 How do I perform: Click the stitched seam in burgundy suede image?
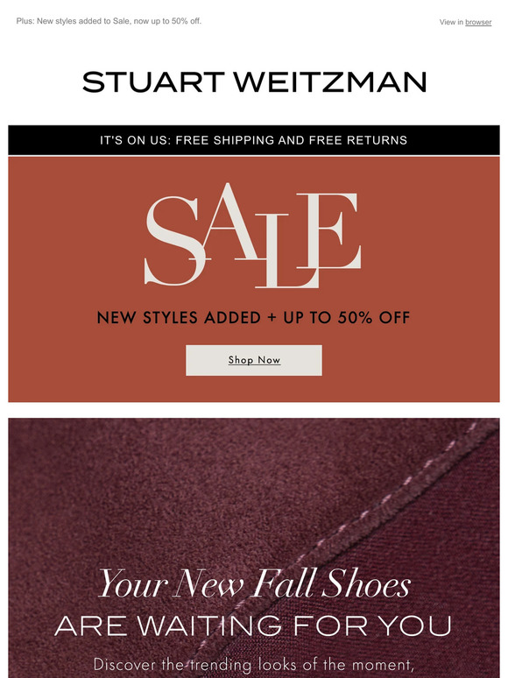(380, 510)
